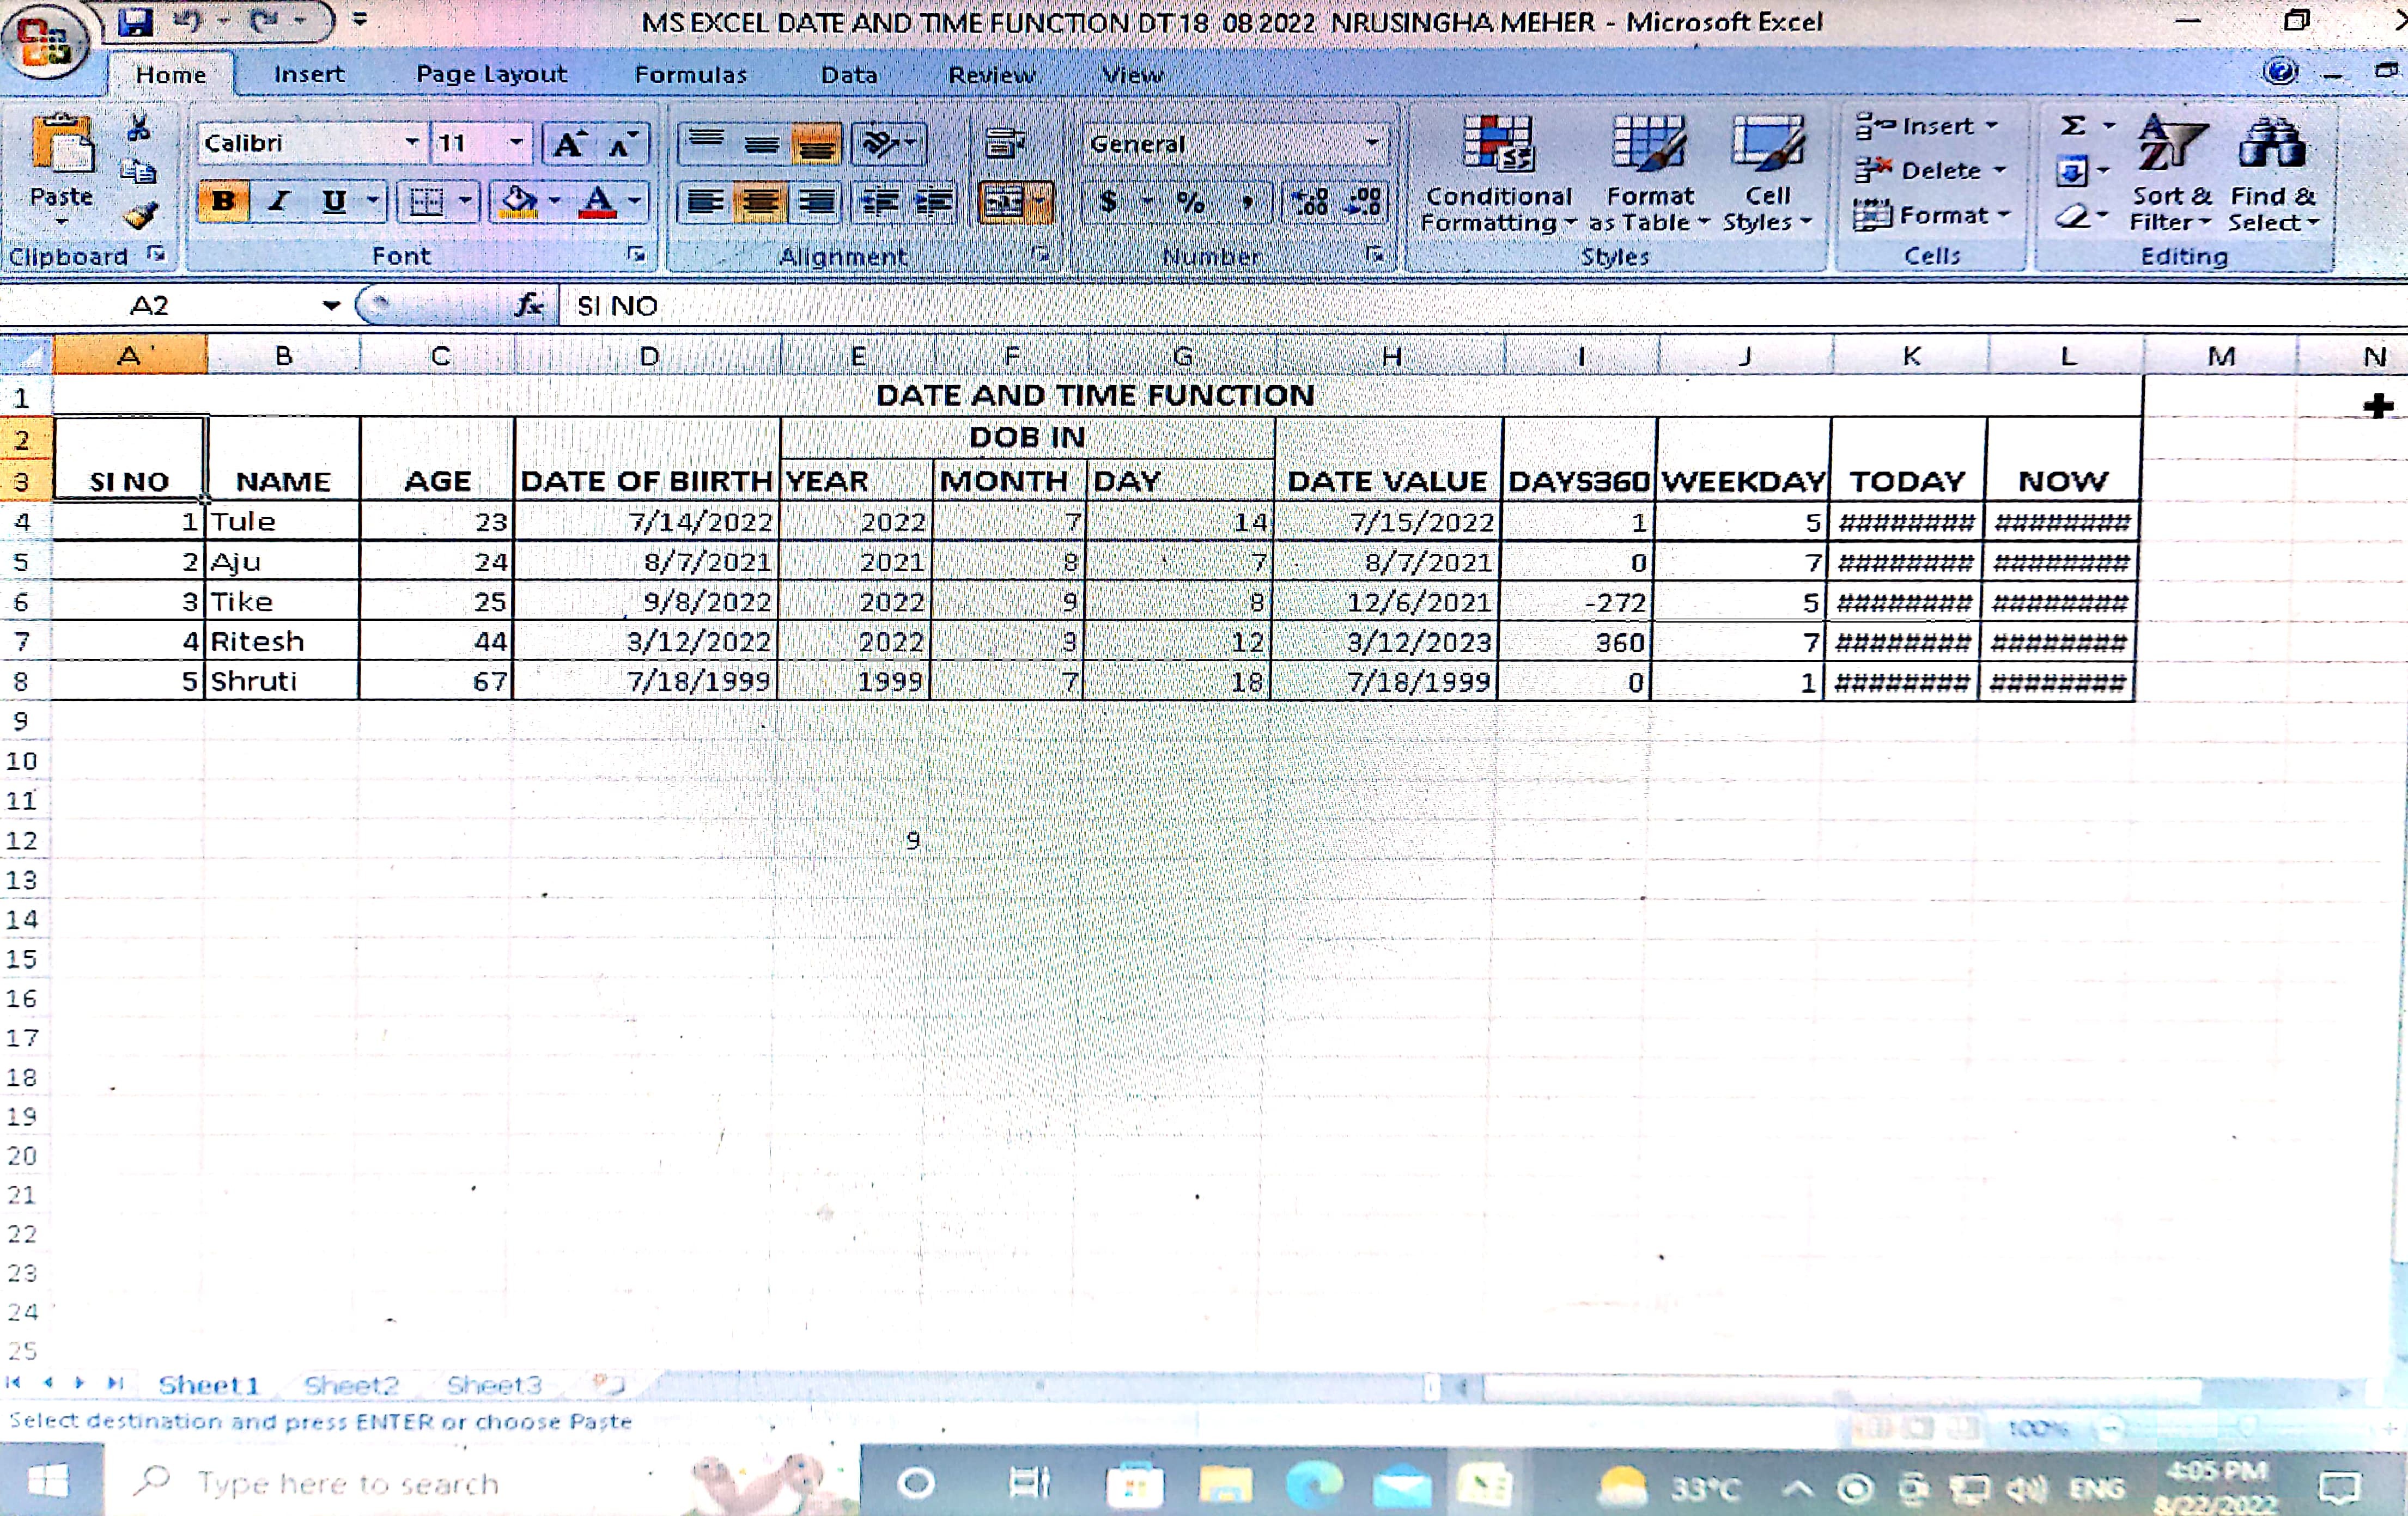
Task: Switch to the Formulas ribbon tab
Action: click(690, 75)
